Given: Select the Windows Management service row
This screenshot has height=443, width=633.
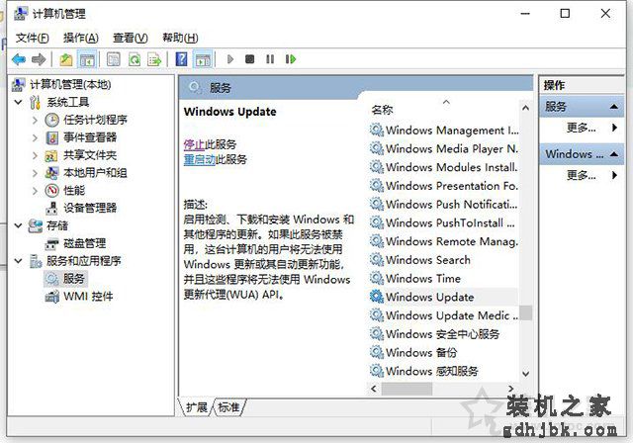Looking at the screenshot, I should (444, 131).
